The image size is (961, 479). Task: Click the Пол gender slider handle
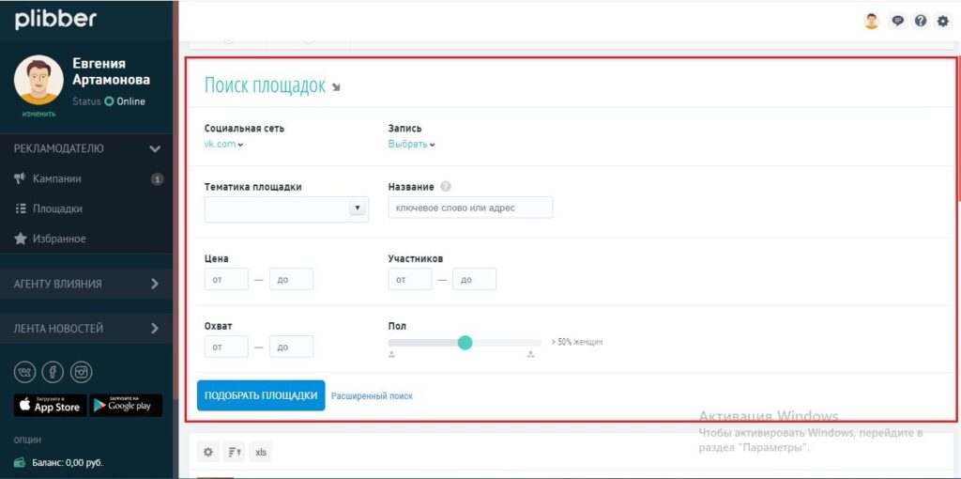[465, 342]
